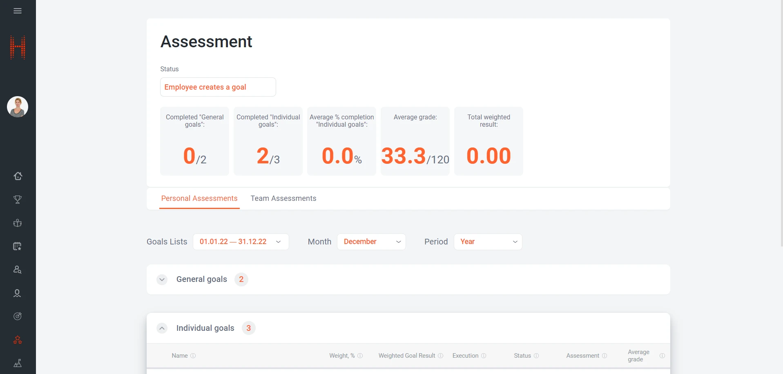The height and width of the screenshot is (374, 783).
Task: Click info icon beside Weighted Goal Result
Action: (x=440, y=356)
